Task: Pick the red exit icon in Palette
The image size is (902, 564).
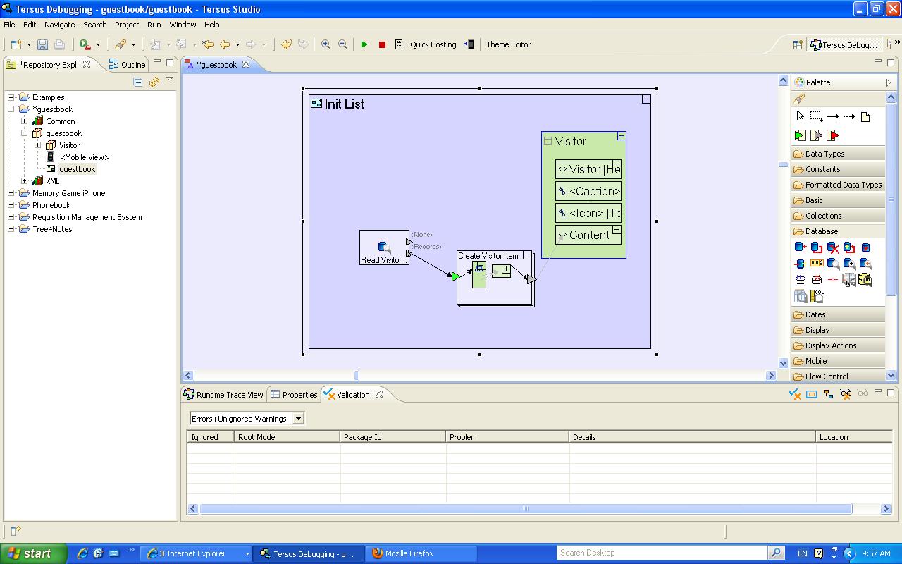Action: [832, 135]
